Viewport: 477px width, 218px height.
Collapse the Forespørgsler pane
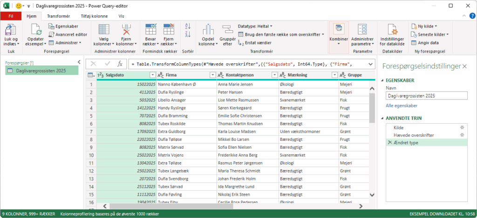[79, 62]
